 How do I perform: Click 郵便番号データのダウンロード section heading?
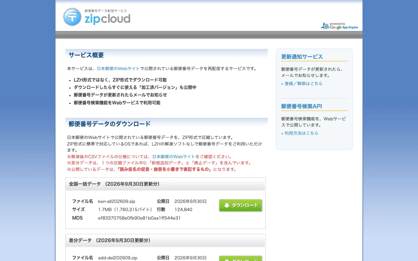110,124
